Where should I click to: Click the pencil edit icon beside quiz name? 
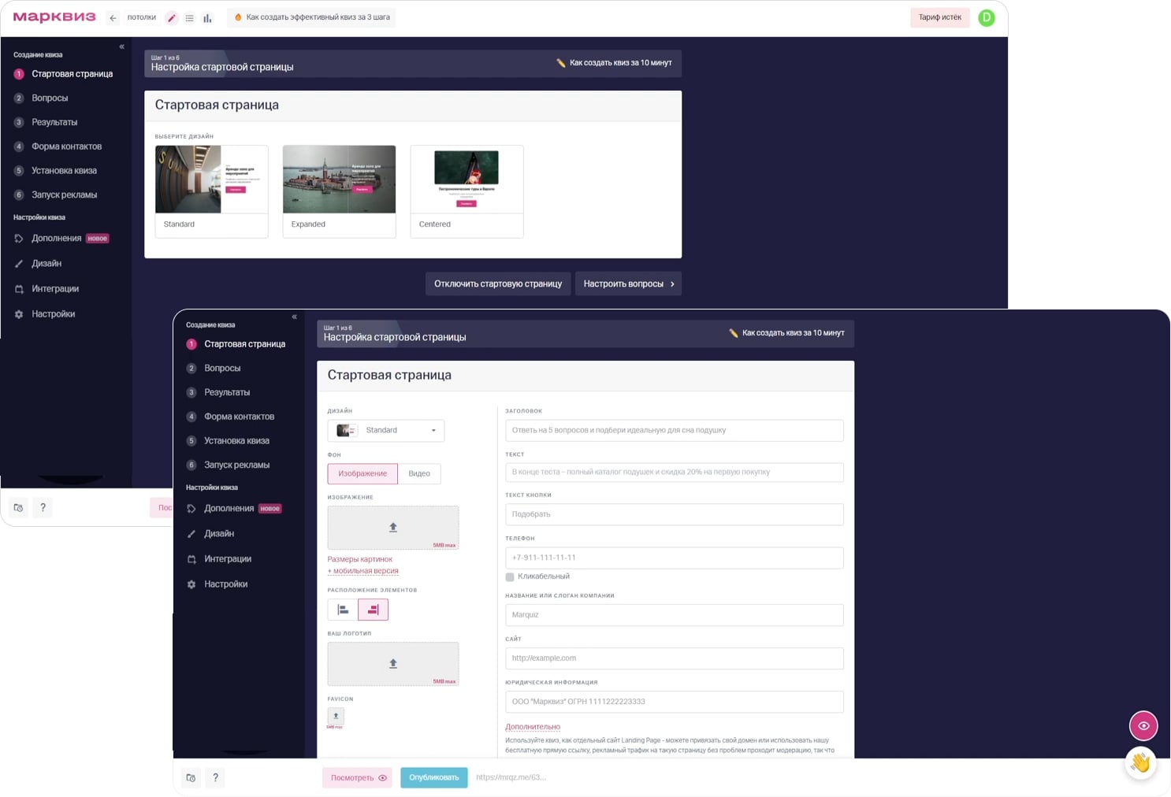tap(172, 18)
